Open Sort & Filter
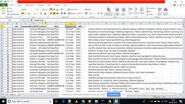Viewport: 185px width, 104px height. point(160,12)
